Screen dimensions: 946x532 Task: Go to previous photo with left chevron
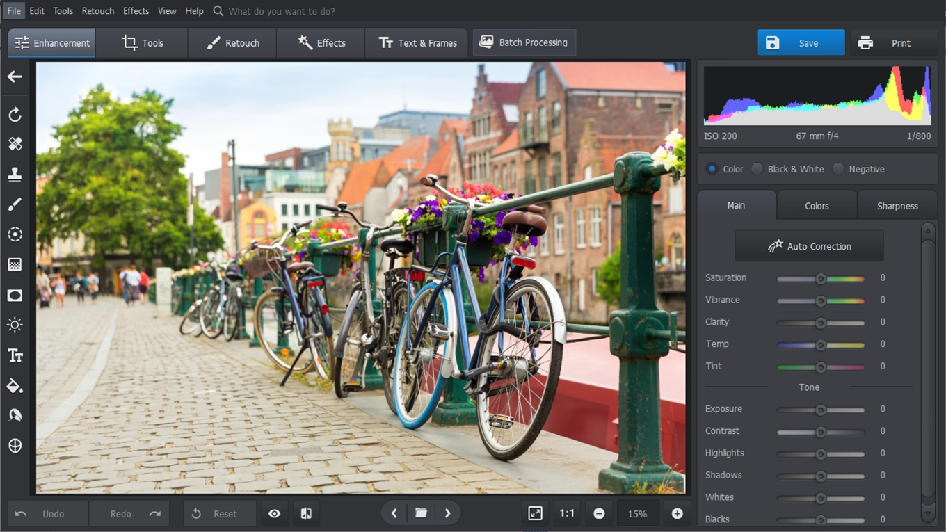[x=394, y=513]
